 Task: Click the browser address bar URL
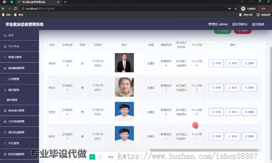point(40,8)
